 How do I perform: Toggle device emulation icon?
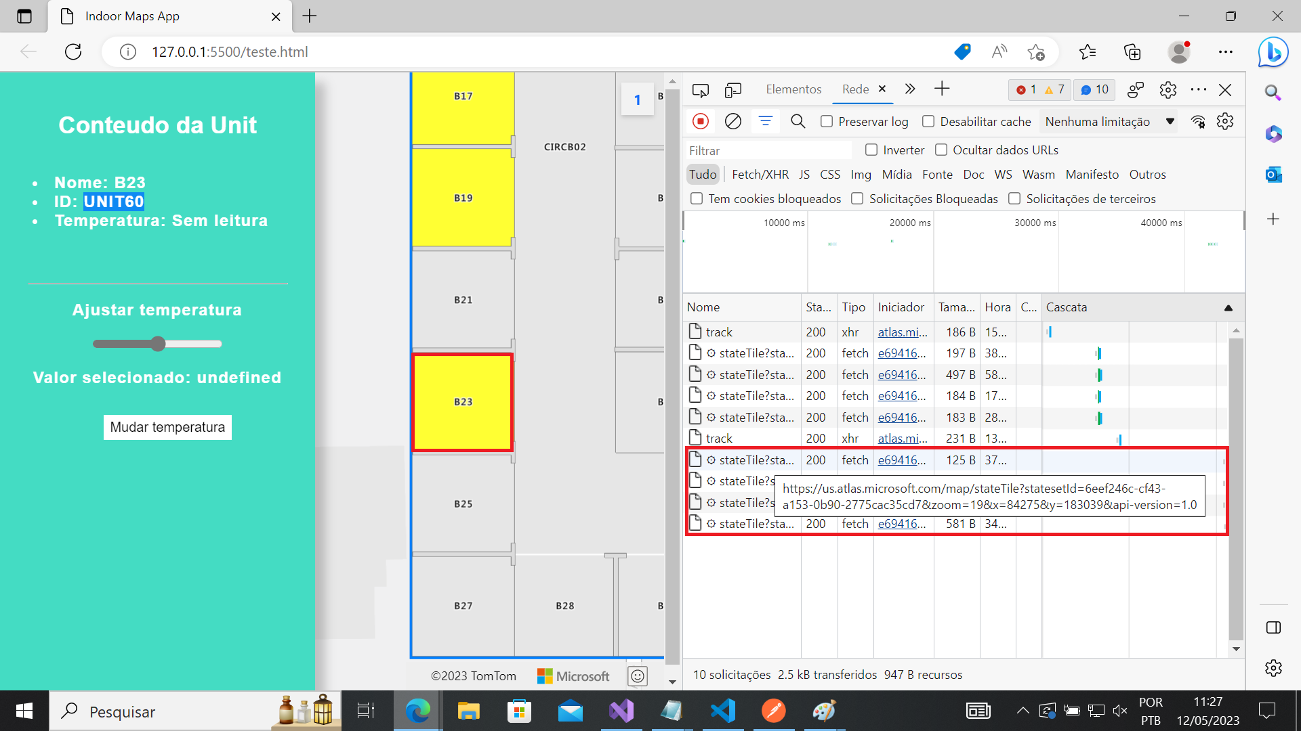(732, 89)
